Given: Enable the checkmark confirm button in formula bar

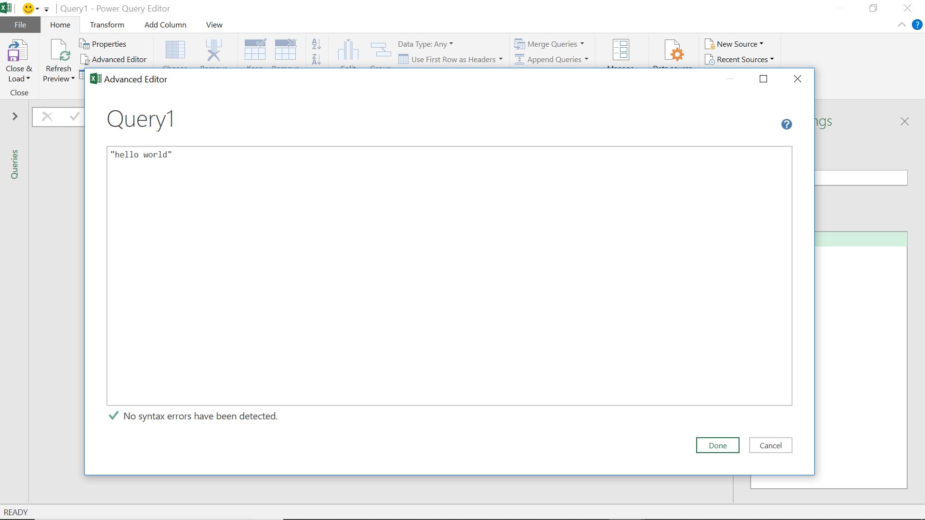Looking at the screenshot, I should (x=74, y=116).
